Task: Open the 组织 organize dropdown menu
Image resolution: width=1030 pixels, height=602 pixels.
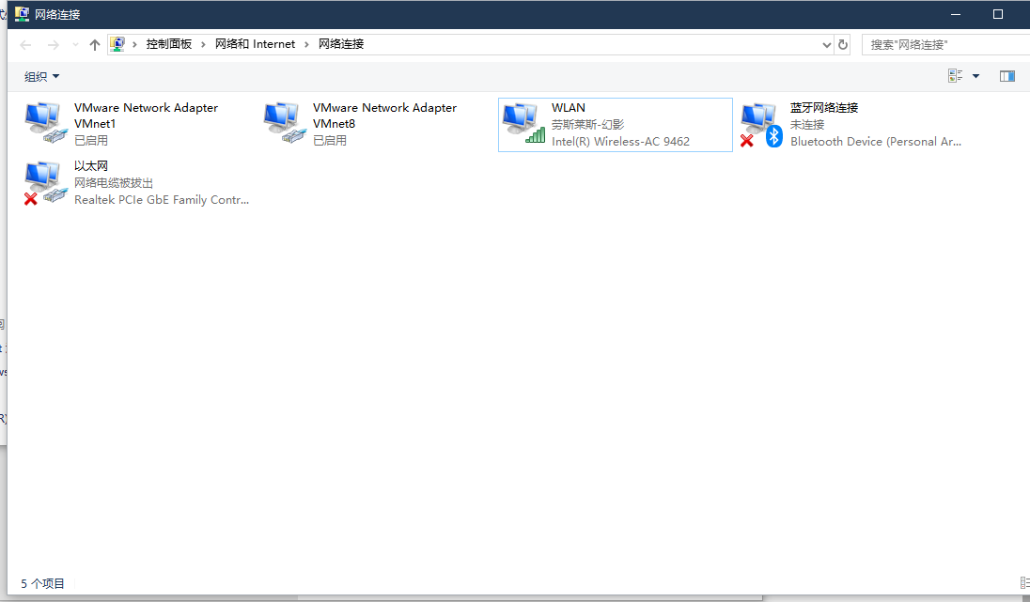Action: [41, 76]
